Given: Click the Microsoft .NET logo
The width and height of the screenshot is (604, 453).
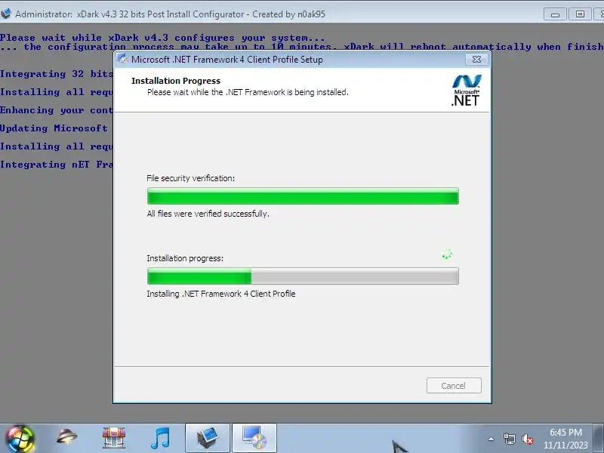Looking at the screenshot, I should pos(466,91).
